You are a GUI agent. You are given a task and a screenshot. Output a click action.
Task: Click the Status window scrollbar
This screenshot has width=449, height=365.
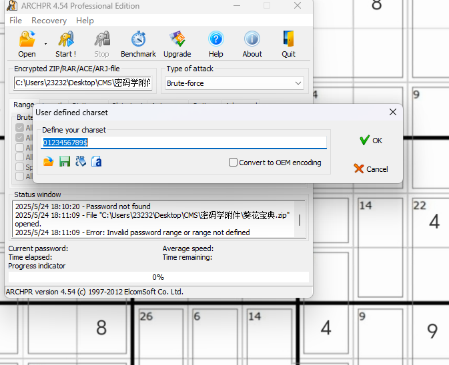click(x=299, y=219)
